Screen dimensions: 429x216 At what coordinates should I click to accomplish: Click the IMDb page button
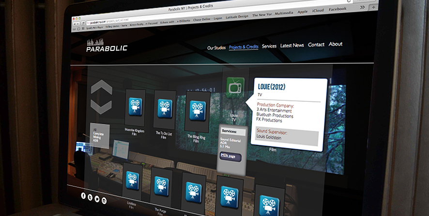[230, 157]
